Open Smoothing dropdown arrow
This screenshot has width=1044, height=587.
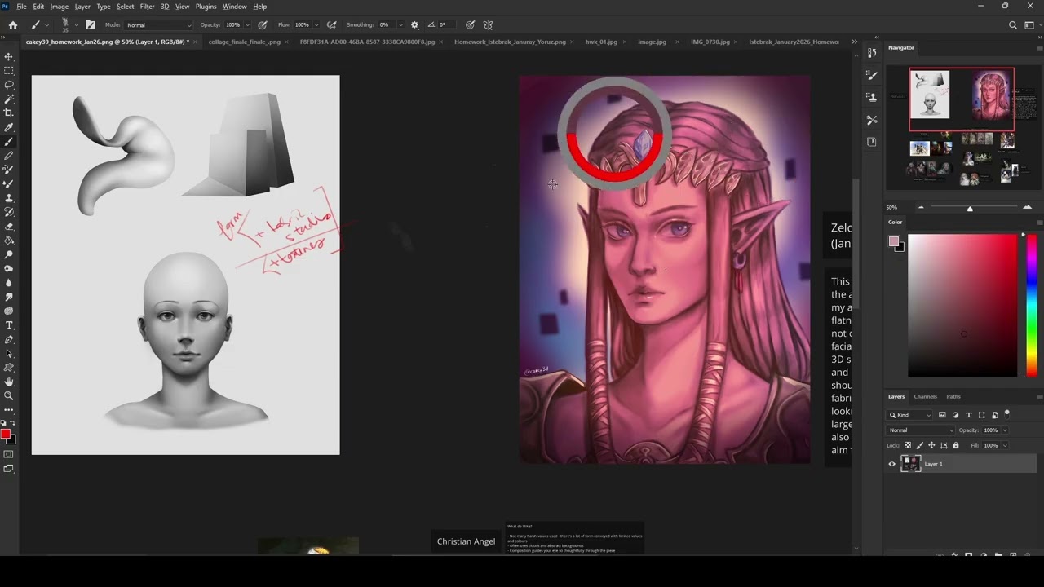coord(399,25)
